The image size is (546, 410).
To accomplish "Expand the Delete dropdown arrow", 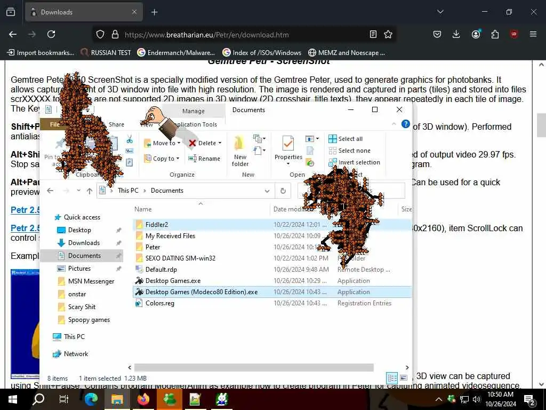I will [x=220, y=143].
